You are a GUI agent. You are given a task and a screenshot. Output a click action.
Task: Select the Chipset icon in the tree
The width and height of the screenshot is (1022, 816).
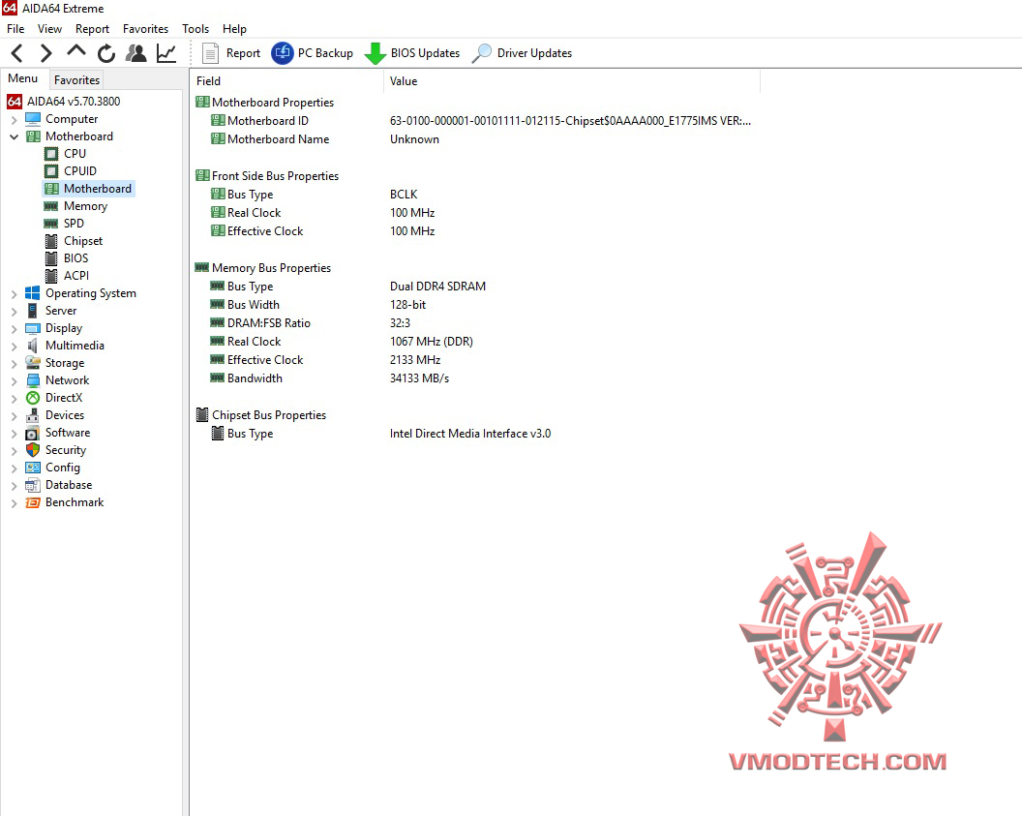point(51,241)
